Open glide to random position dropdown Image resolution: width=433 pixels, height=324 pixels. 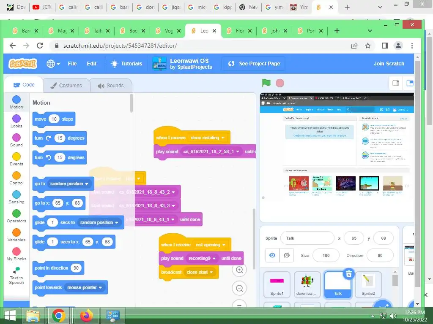pos(99,222)
